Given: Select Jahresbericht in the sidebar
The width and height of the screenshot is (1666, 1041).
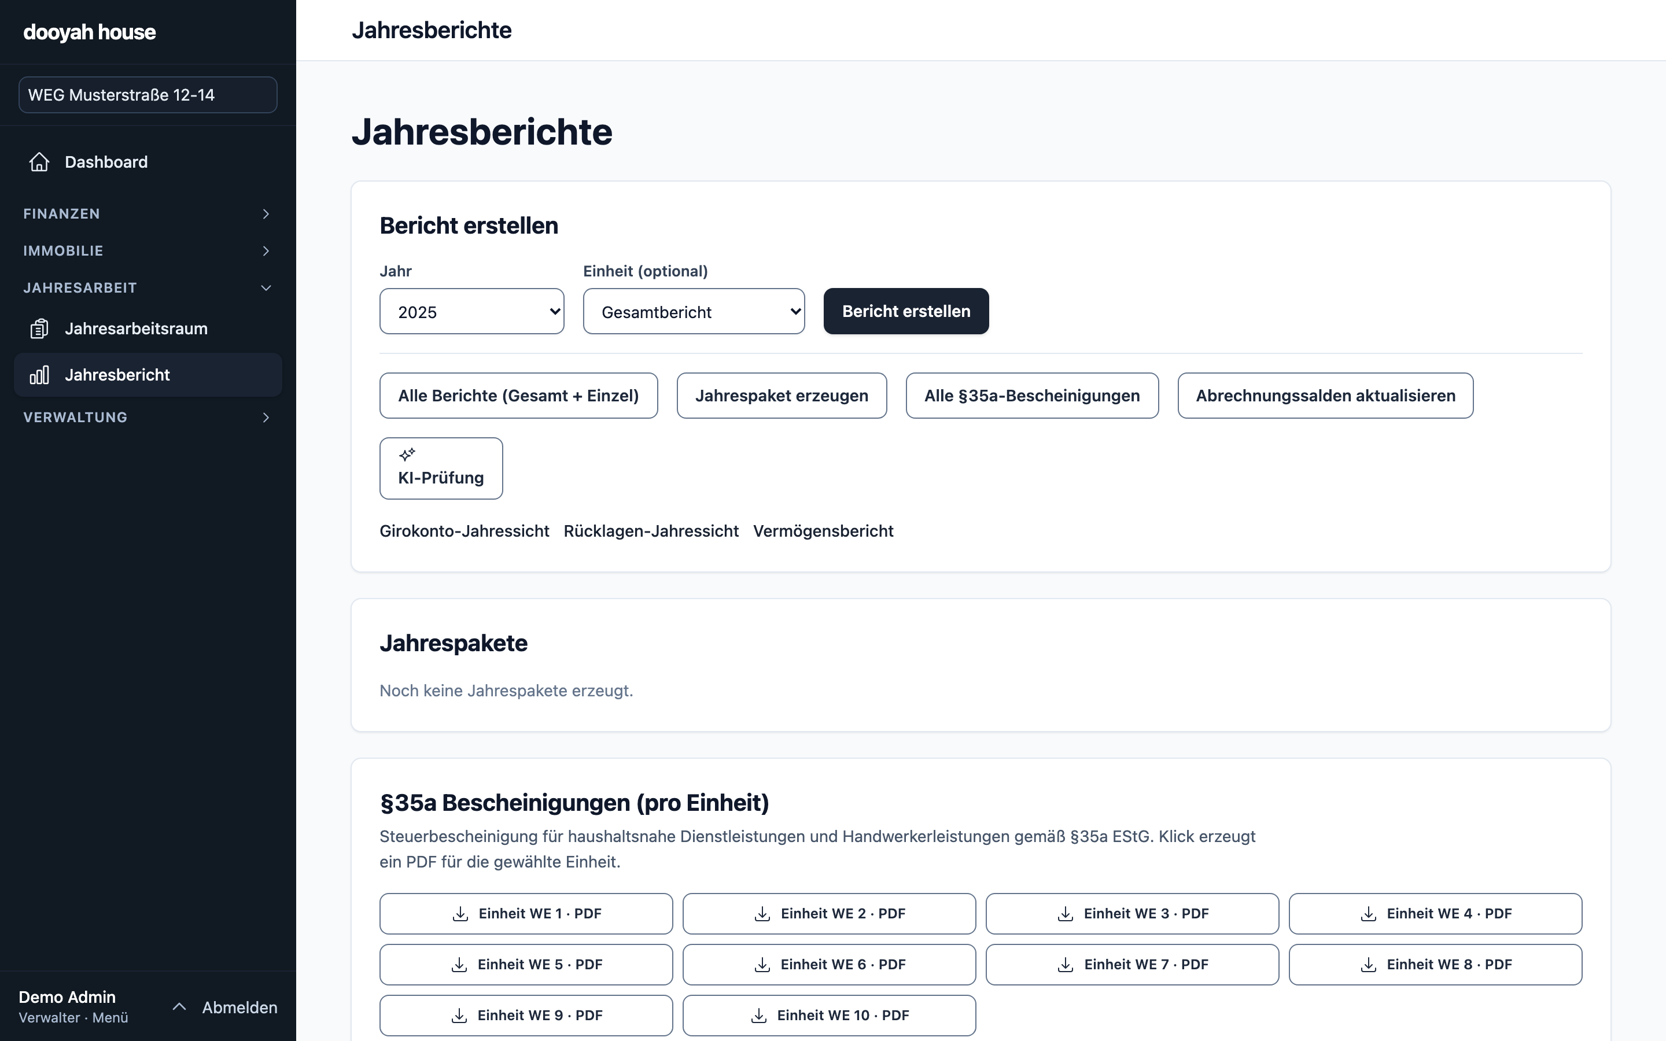Looking at the screenshot, I should 148,375.
